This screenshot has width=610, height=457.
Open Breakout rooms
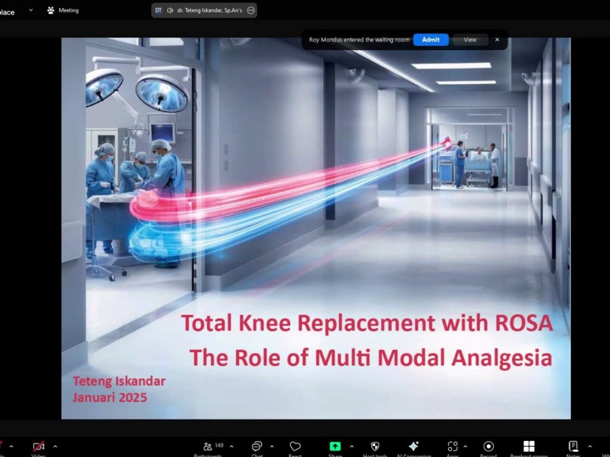528,447
